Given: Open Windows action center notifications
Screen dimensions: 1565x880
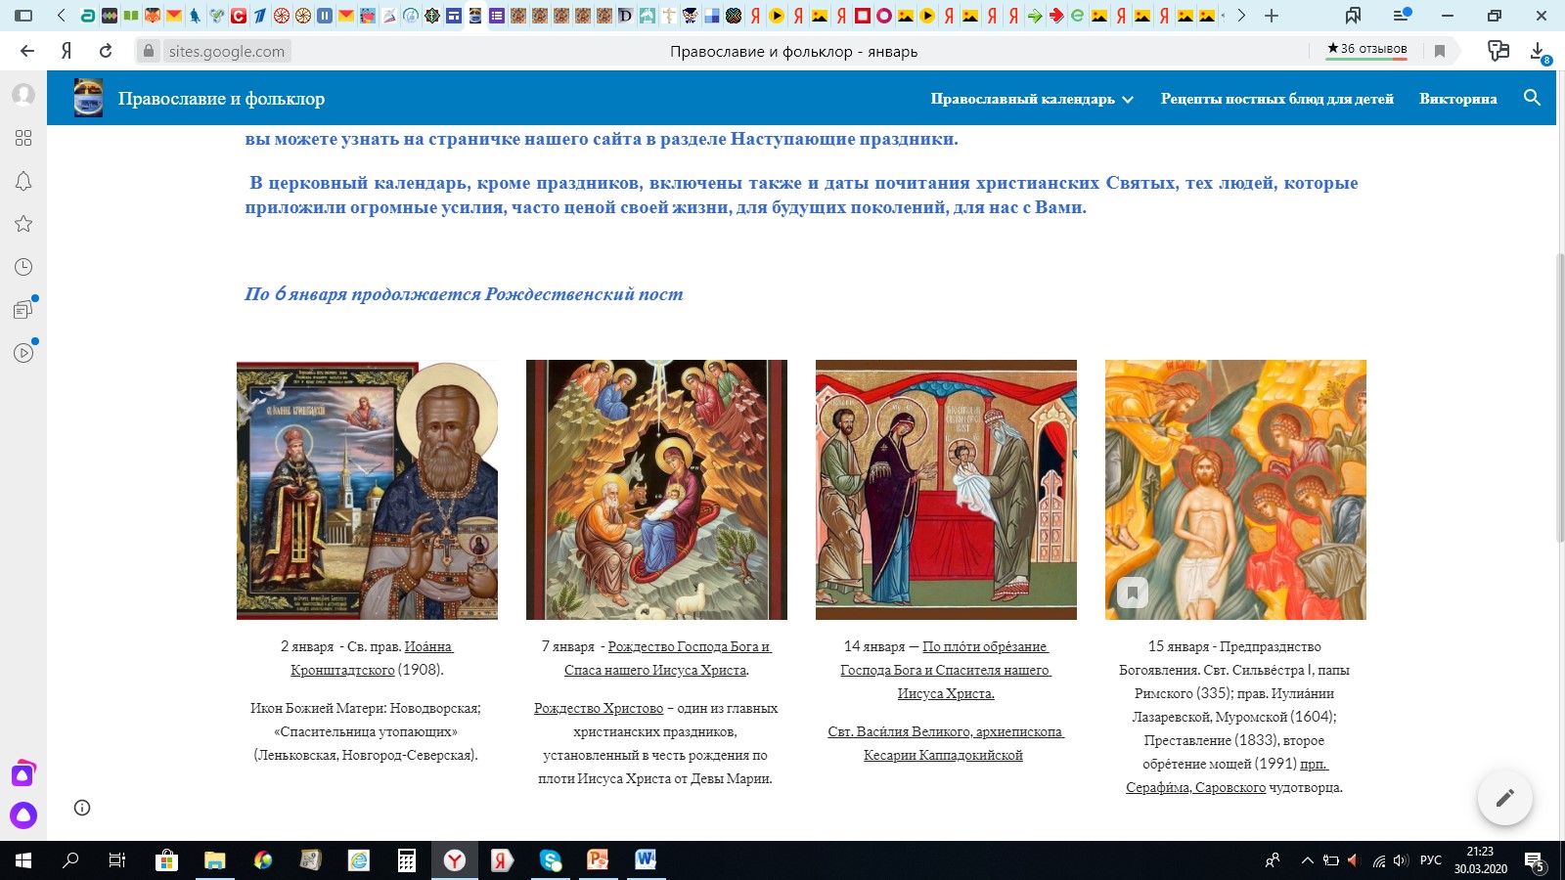Looking at the screenshot, I should pos(1535,860).
